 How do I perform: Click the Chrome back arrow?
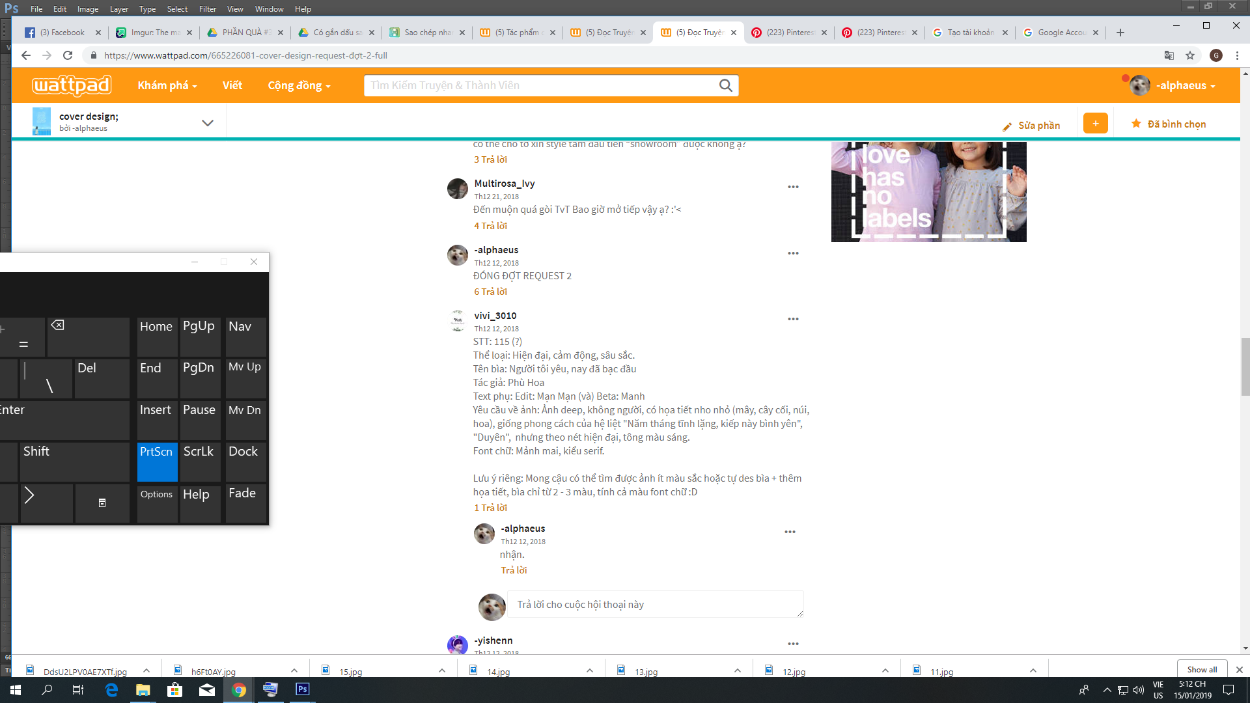pyautogui.click(x=26, y=55)
